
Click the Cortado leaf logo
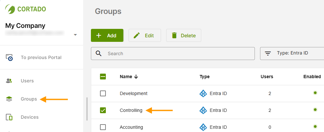10,9
